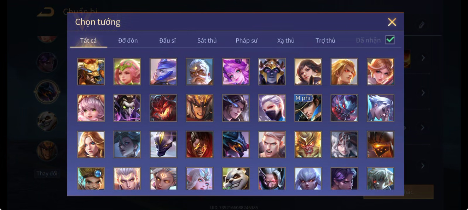
Task: Pick the pink-haired girl with green crown
Action: point(127,72)
